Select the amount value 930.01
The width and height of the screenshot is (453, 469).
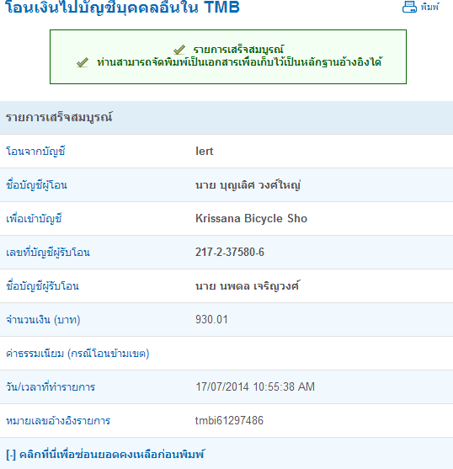coord(211,319)
